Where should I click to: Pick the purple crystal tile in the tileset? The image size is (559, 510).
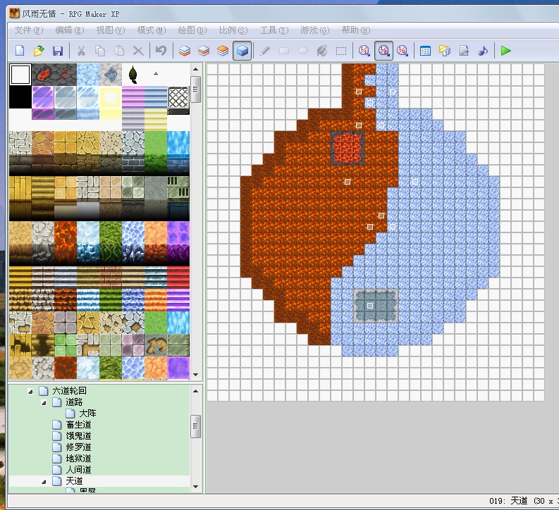coord(43,97)
